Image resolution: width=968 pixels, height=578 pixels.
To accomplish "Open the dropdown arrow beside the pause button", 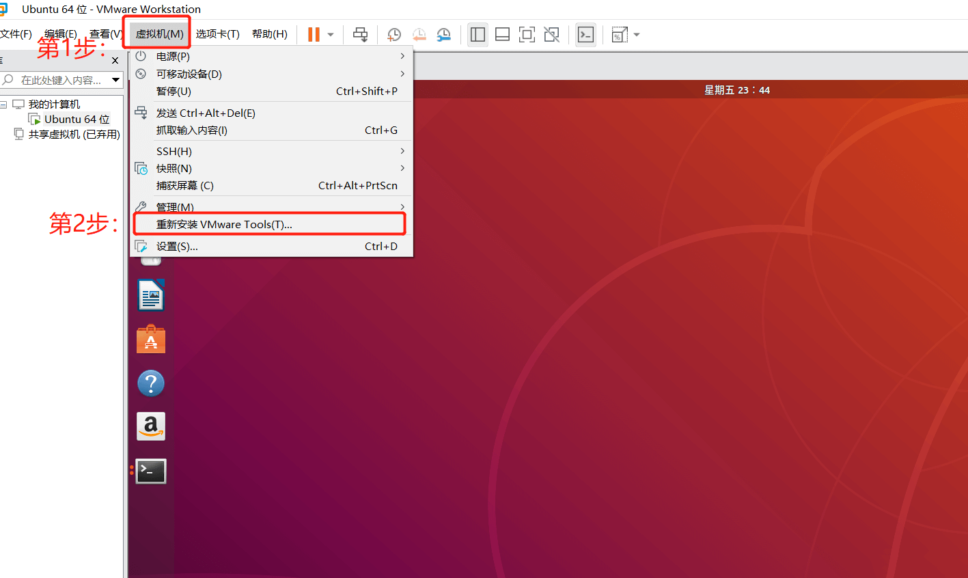I will point(331,34).
